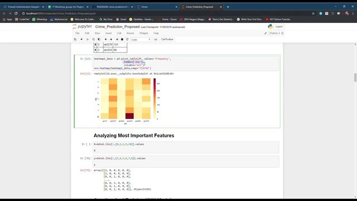Viewport: 357px width, 201px height.
Task: Click the save and checkpoint toolbar icon
Action: click(75, 40)
